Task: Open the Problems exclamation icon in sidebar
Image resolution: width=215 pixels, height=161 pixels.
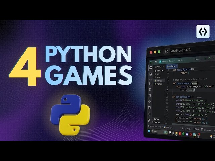Action: pyautogui.click(x=149, y=114)
